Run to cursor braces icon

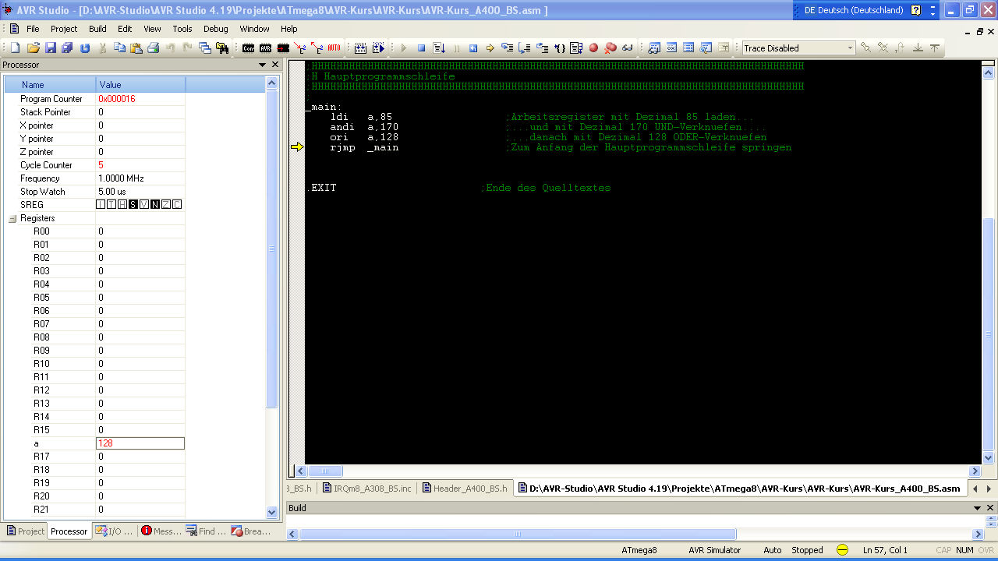click(x=560, y=48)
